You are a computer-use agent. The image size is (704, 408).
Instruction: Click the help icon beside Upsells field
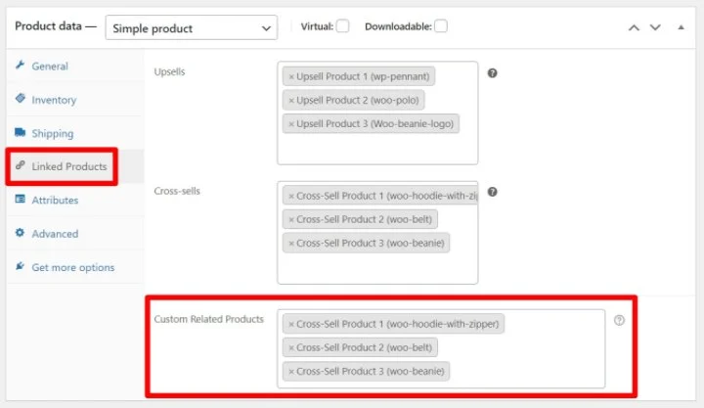point(493,73)
